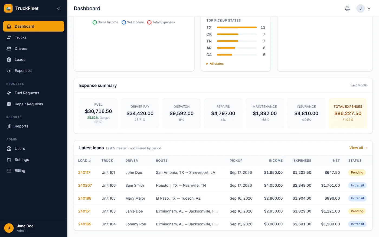Screen dimensions: 379x237
Task: Click Jane Doe profile at sidebar bottom
Action: pyautogui.click(x=34, y=228)
